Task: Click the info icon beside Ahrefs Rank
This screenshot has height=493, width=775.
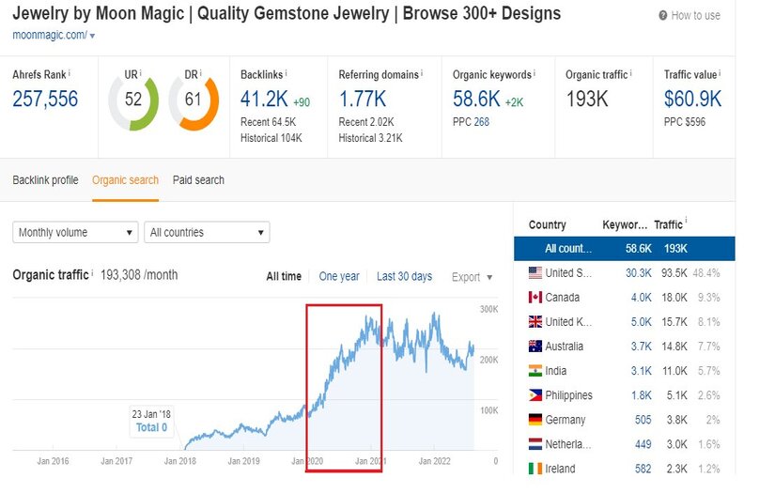Action: (x=70, y=73)
